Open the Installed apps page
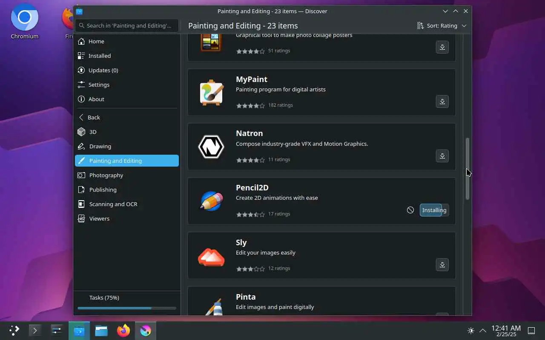The height and width of the screenshot is (340, 545). [127, 56]
